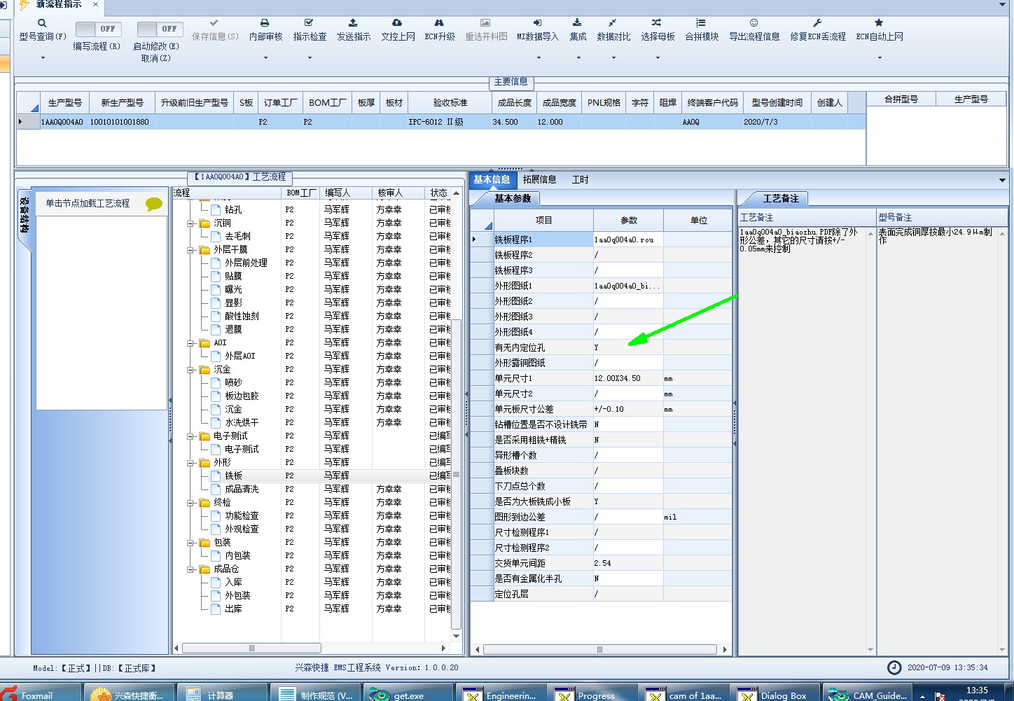
Task: Switch to 拓展信息 tab
Action: pyautogui.click(x=539, y=180)
